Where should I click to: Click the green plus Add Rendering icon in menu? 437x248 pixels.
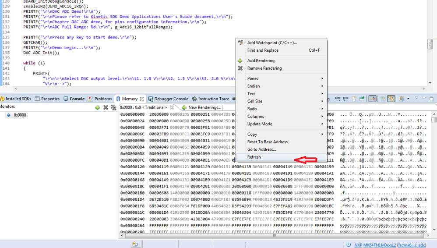tap(240, 60)
